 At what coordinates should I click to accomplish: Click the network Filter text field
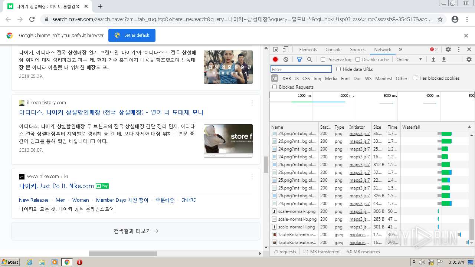click(x=301, y=69)
